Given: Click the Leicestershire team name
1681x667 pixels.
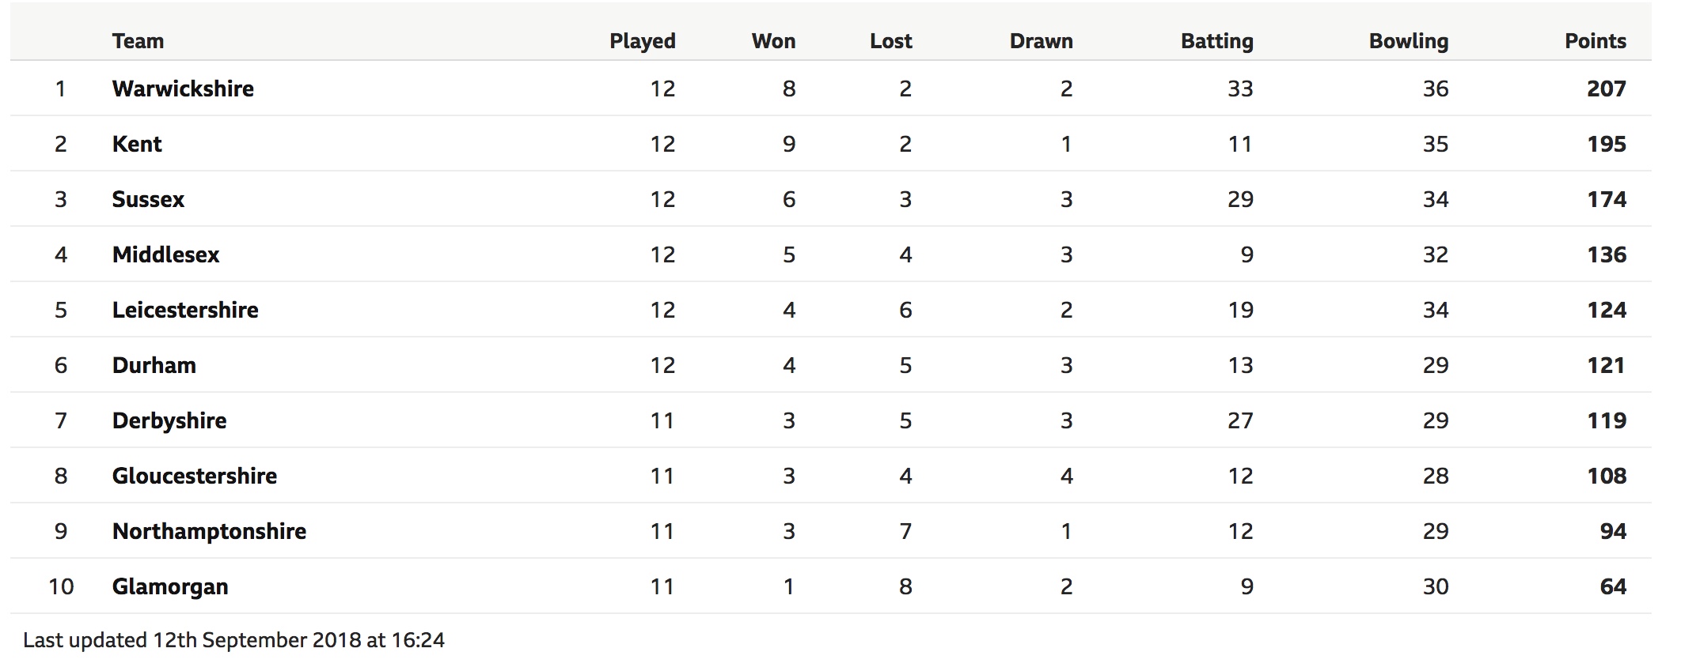Looking at the screenshot, I should pyautogui.click(x=185, y=310).
